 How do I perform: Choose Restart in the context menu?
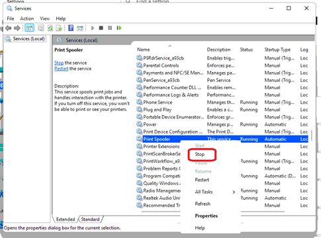coord(202,180)
